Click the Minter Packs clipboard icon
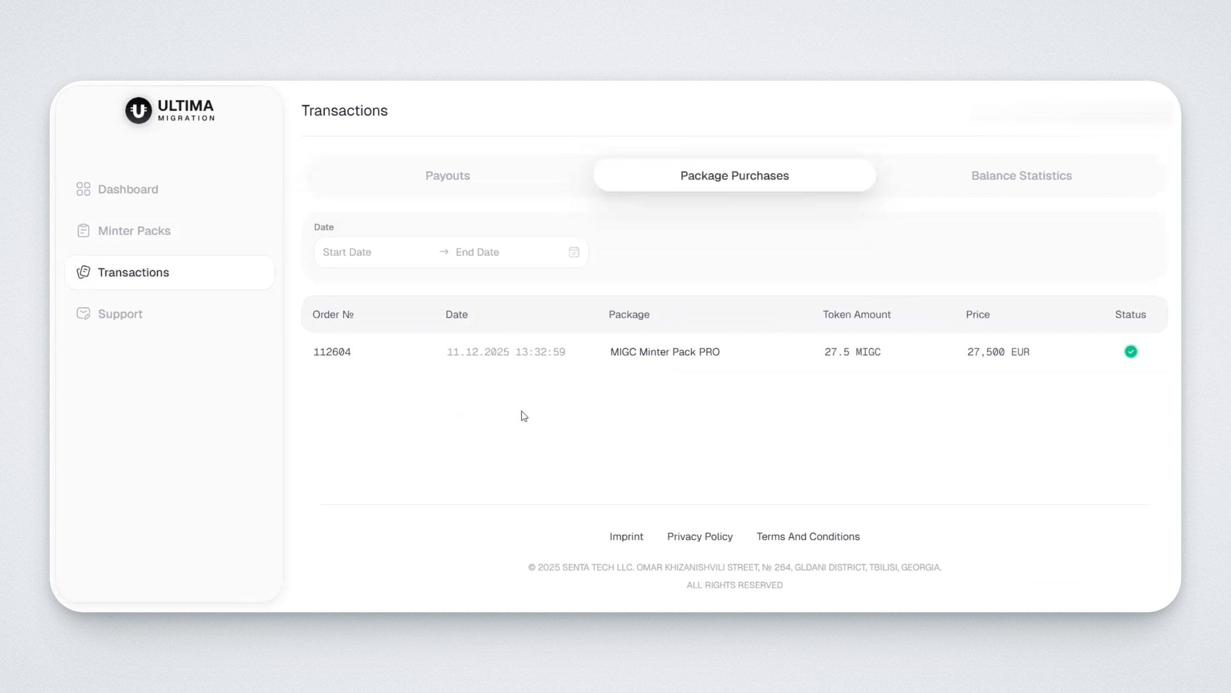1231x693 pixels. pos(83,231)
